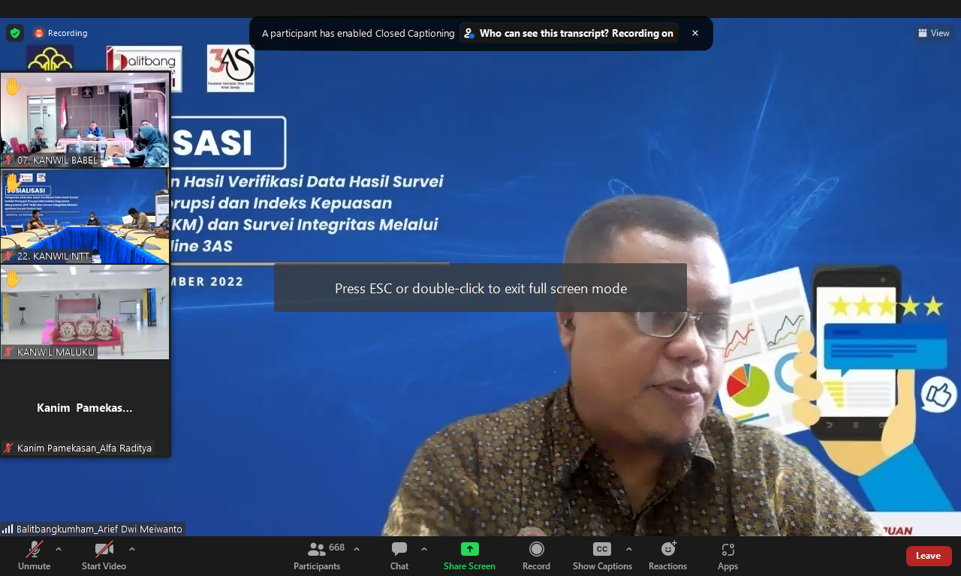
Task: Click the green Share Screen icon
Action: 469,550
